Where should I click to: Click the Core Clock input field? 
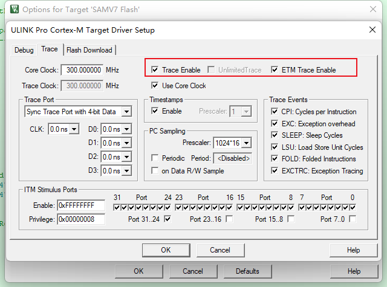82,70
